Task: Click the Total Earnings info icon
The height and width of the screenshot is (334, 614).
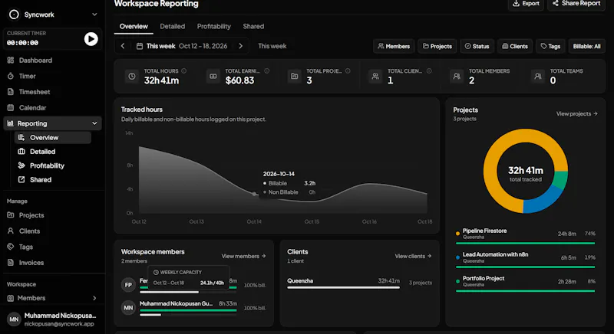Action: [x=266, y=70]
